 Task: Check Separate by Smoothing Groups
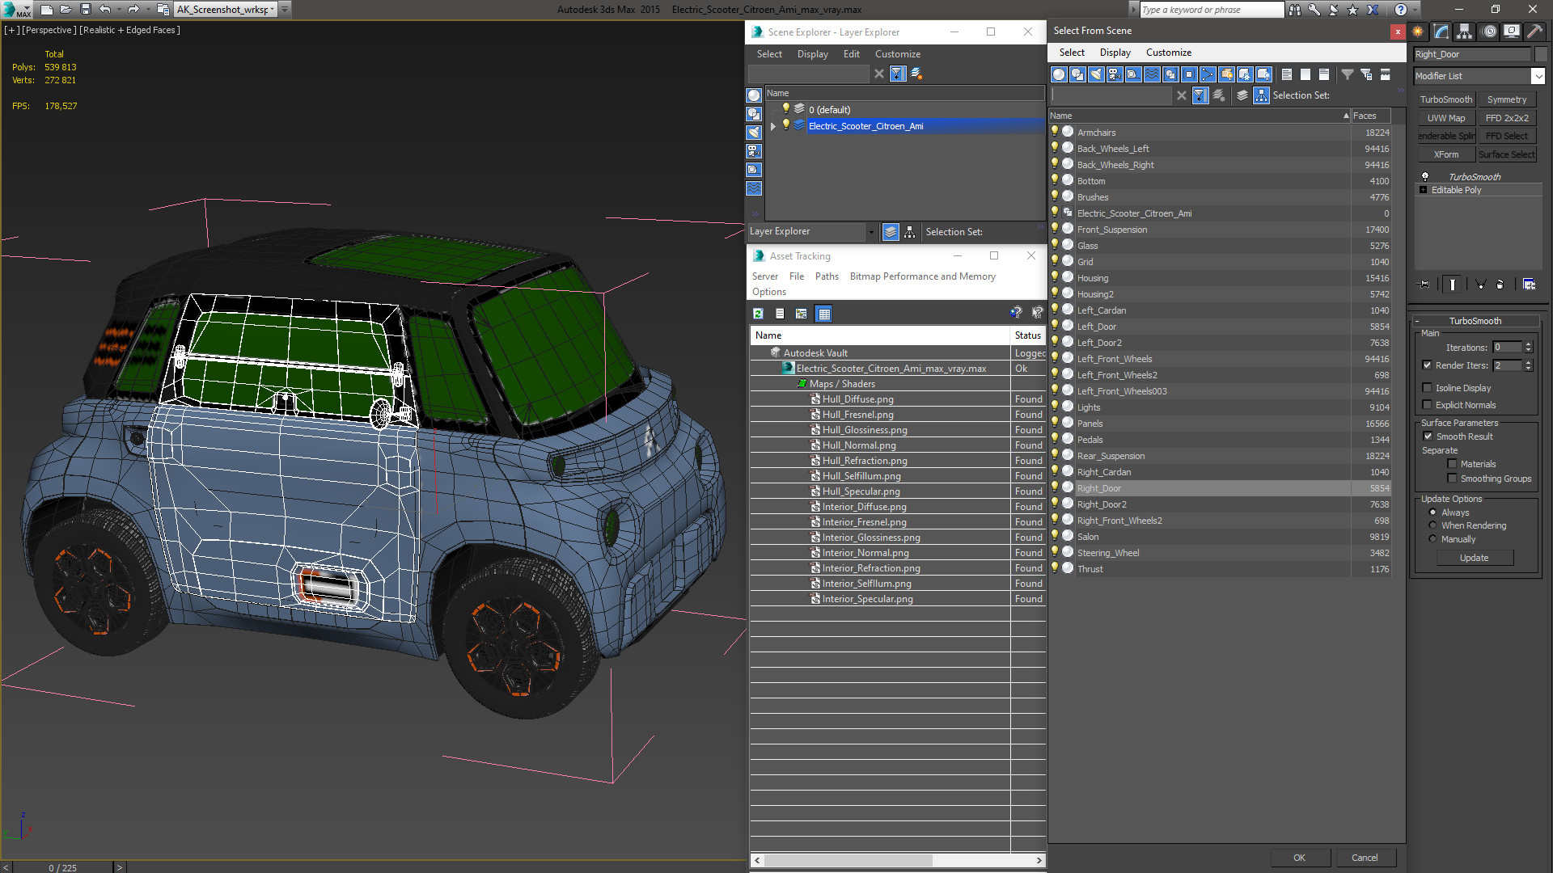pyautogui.click(x=1452, y=479)
